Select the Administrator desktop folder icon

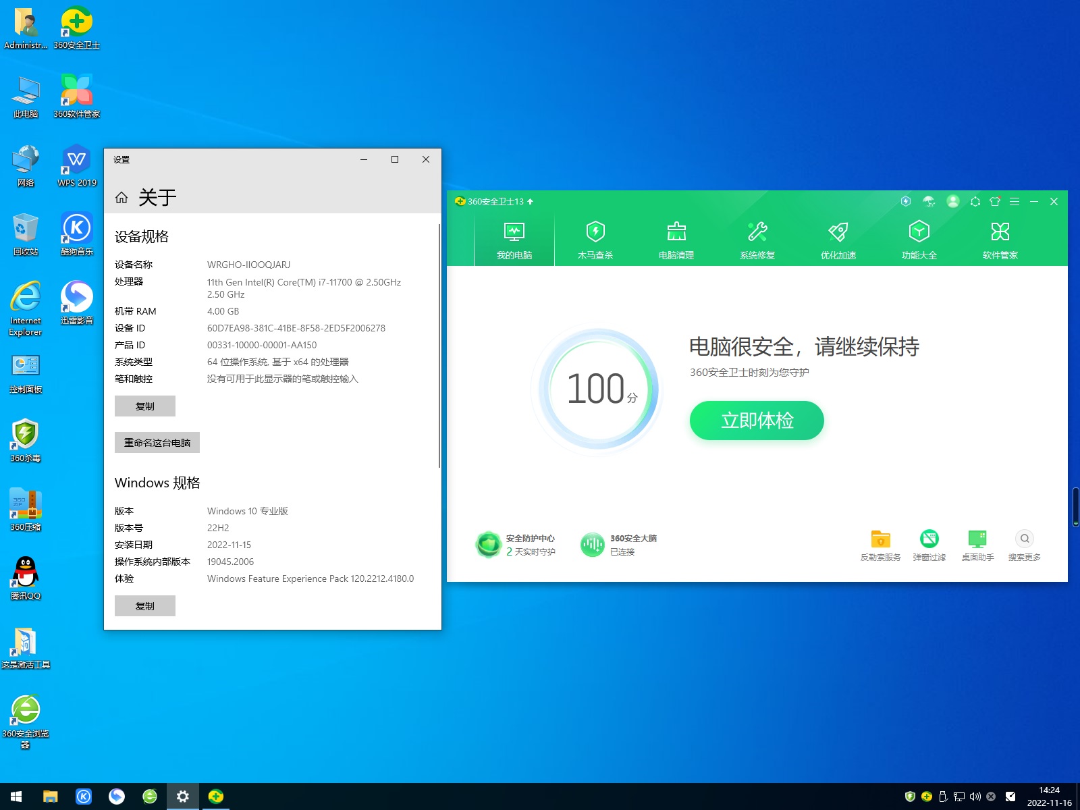pyautogui.click(x=26, y=28)
